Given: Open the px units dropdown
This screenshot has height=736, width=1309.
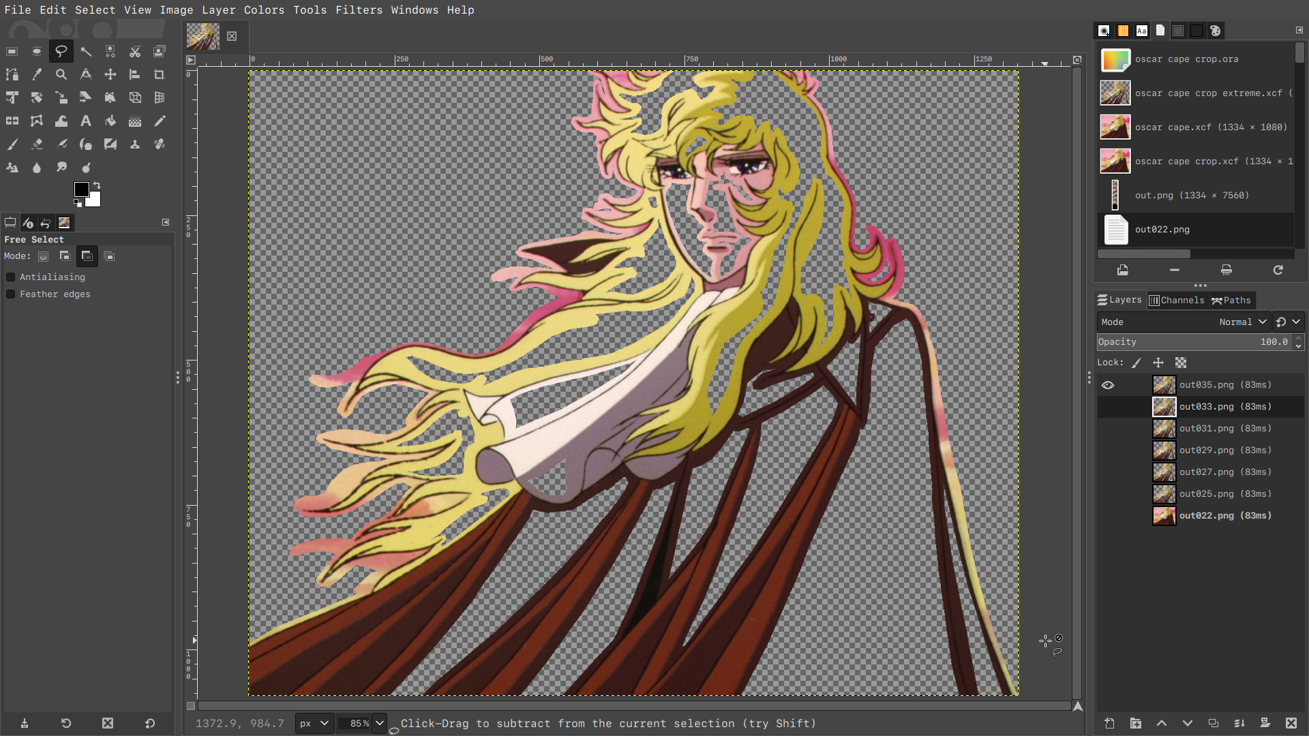Looking at the screenshot, I should [314, 724].
